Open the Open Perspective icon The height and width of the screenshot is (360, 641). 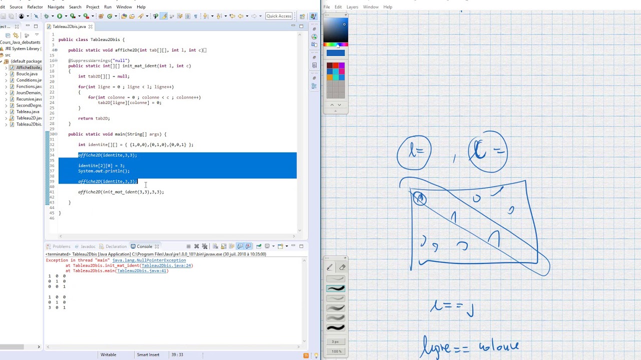(302, 16)
